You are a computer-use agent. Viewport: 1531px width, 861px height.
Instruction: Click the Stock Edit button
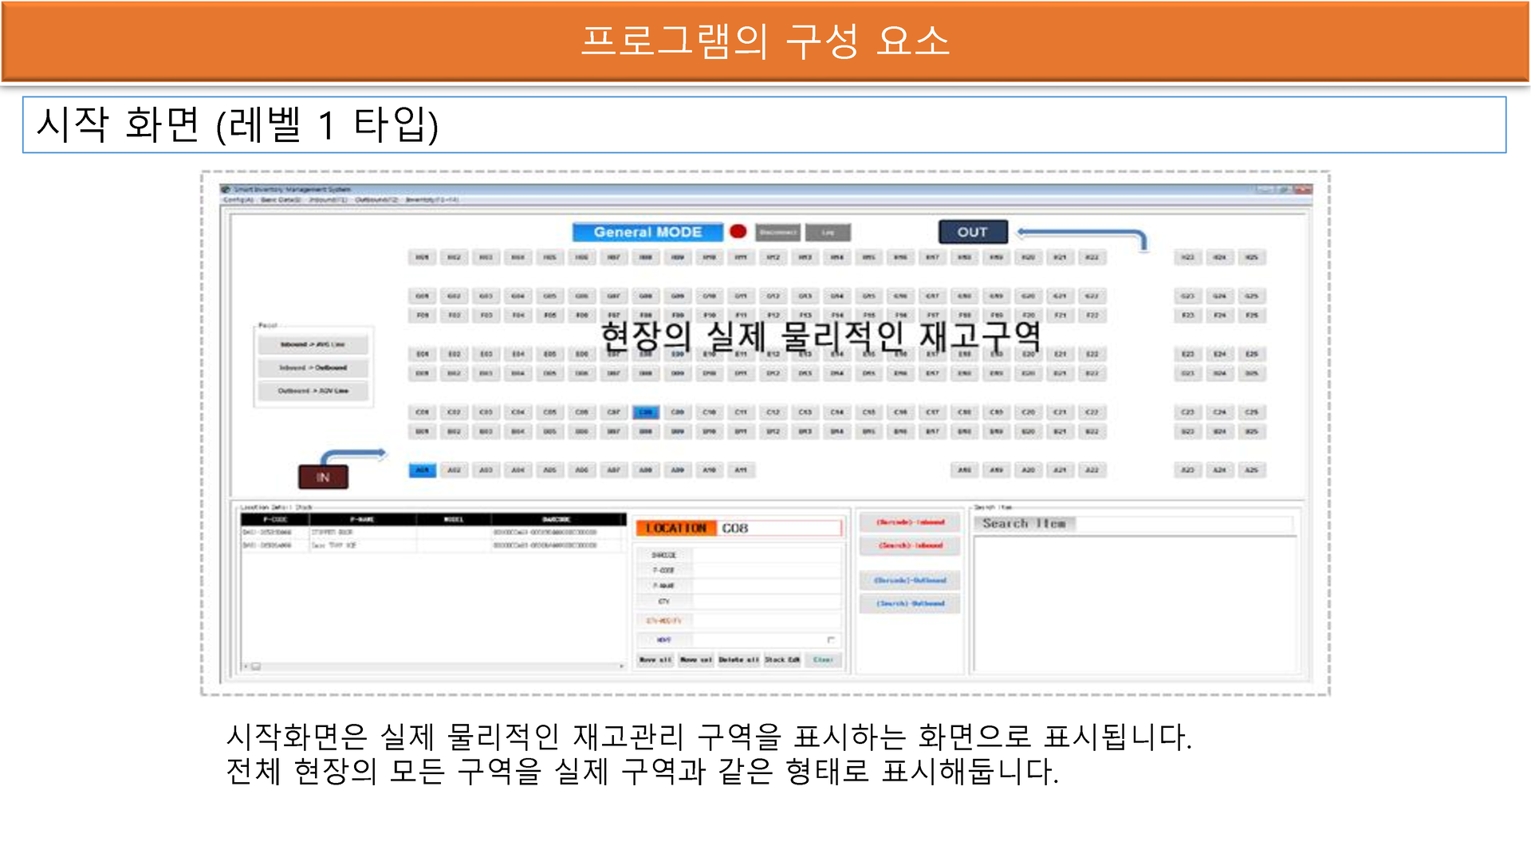click(x=782, y=660)
